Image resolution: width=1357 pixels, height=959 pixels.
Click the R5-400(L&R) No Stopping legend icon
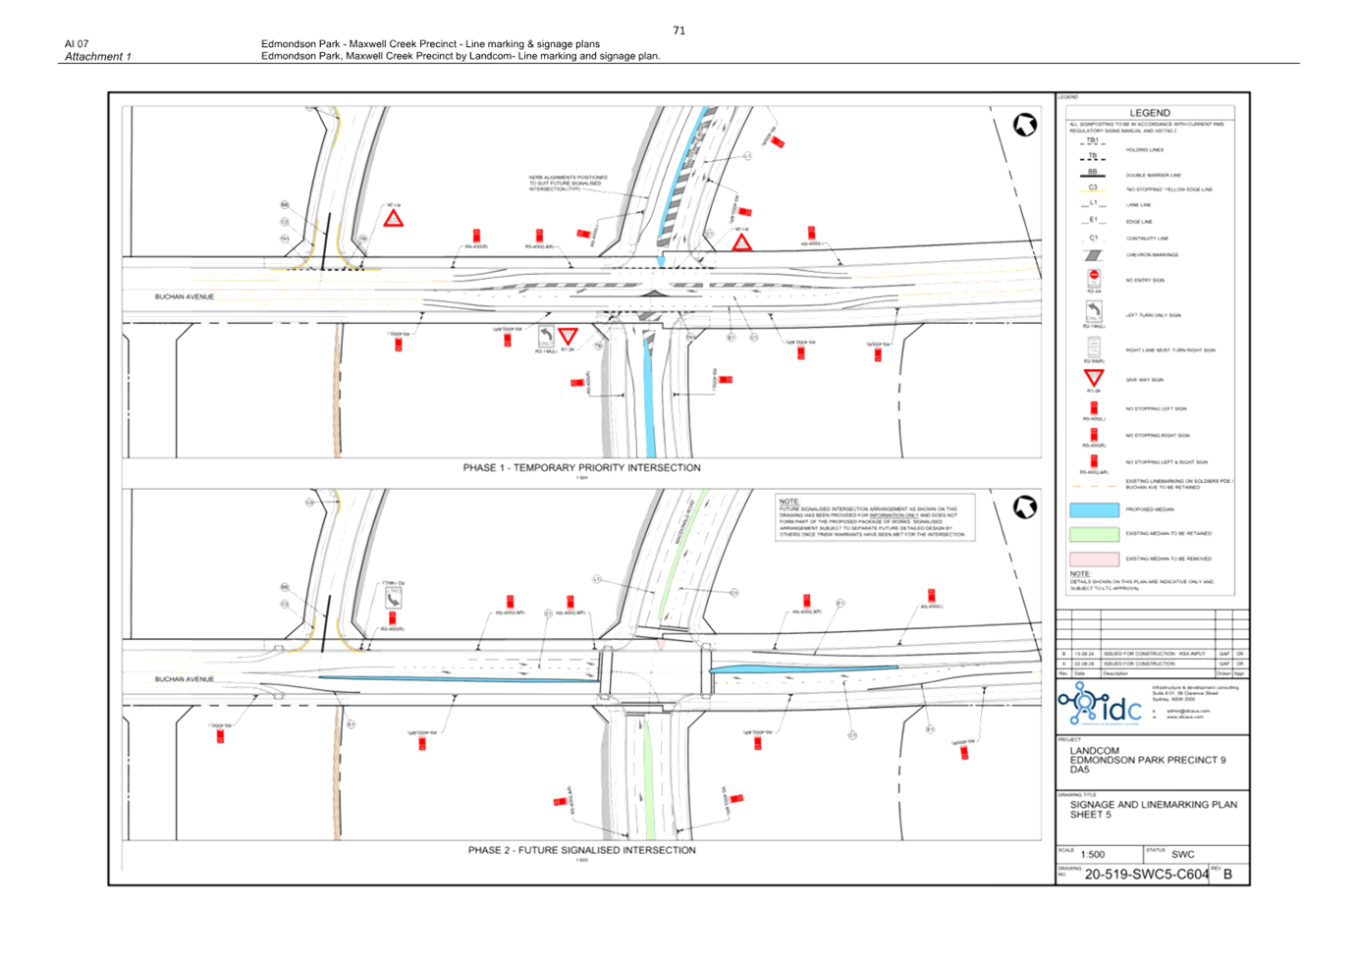[1093, 461]
